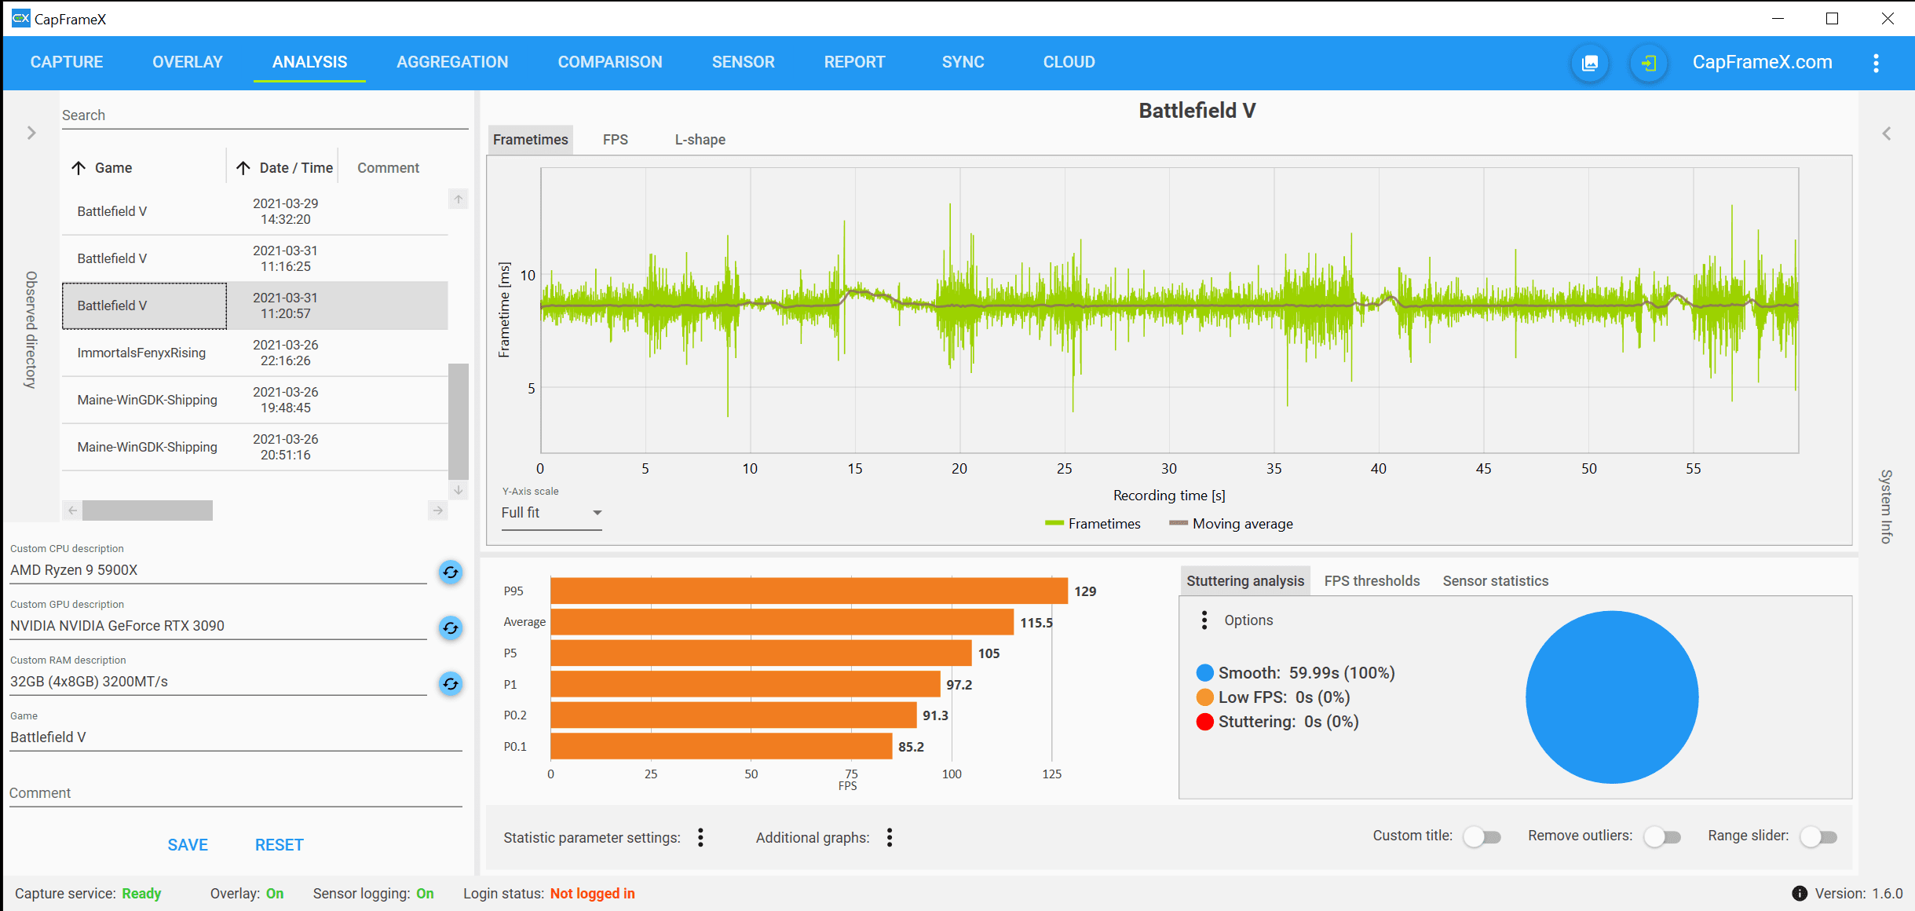
Task: Switch to the CAPTURE tab
Action: click(67, 62)
